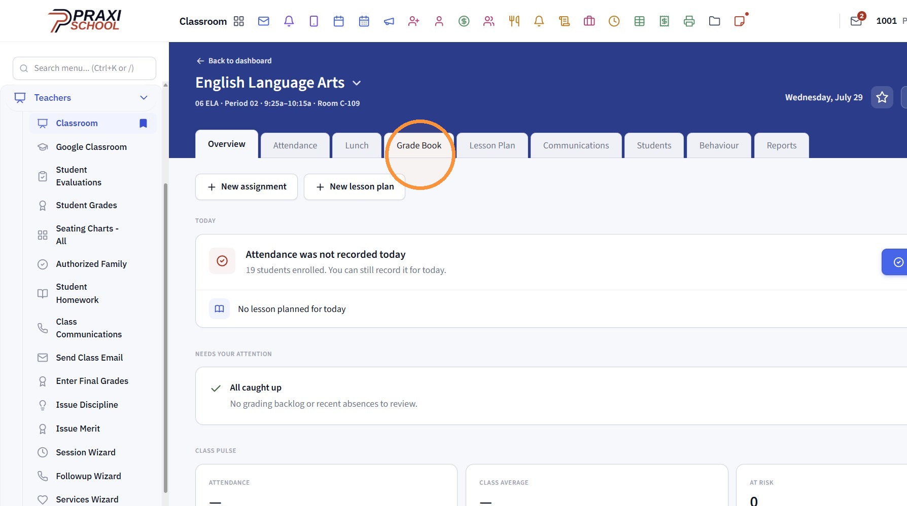
Task: Open the megaphone announcements icon
Action: [x=389, y=21]
